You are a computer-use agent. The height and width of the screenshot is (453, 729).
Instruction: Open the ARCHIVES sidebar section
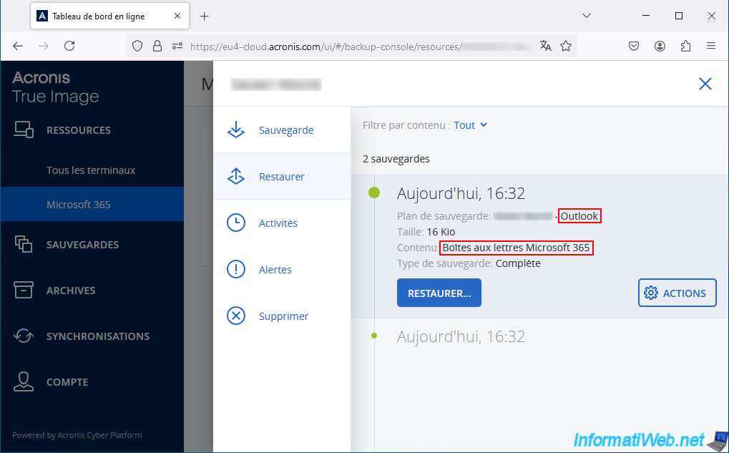tap(71, 291)
